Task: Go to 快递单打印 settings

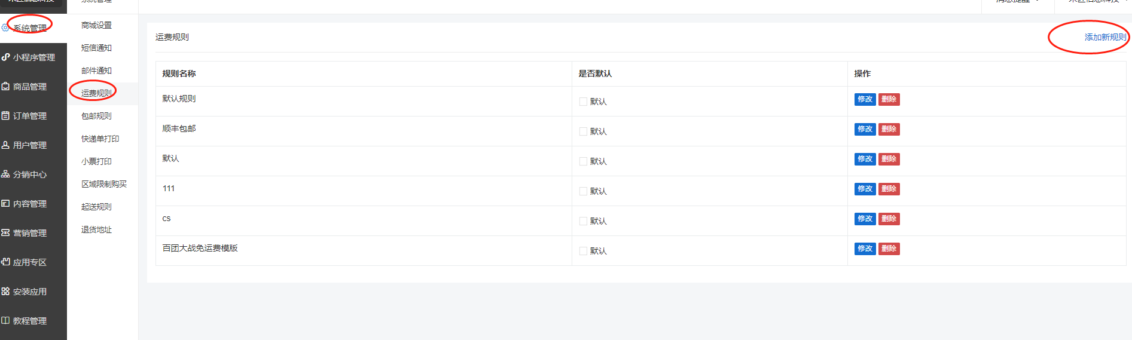Action: [100, 139]
